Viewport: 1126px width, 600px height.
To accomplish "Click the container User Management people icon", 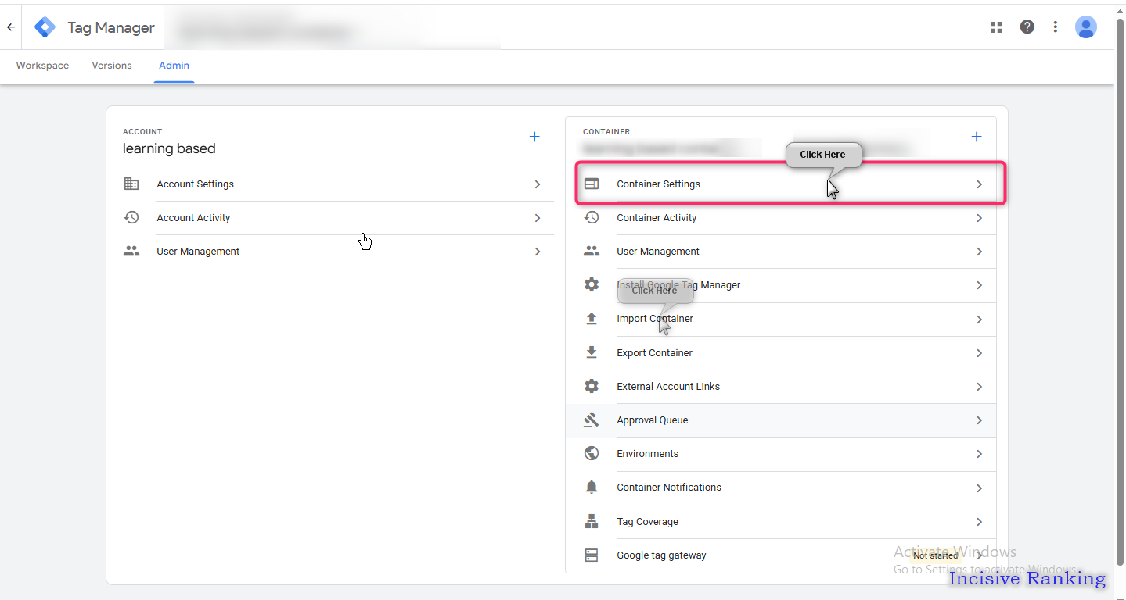I will pyautogui.click(x=592, y=252).
